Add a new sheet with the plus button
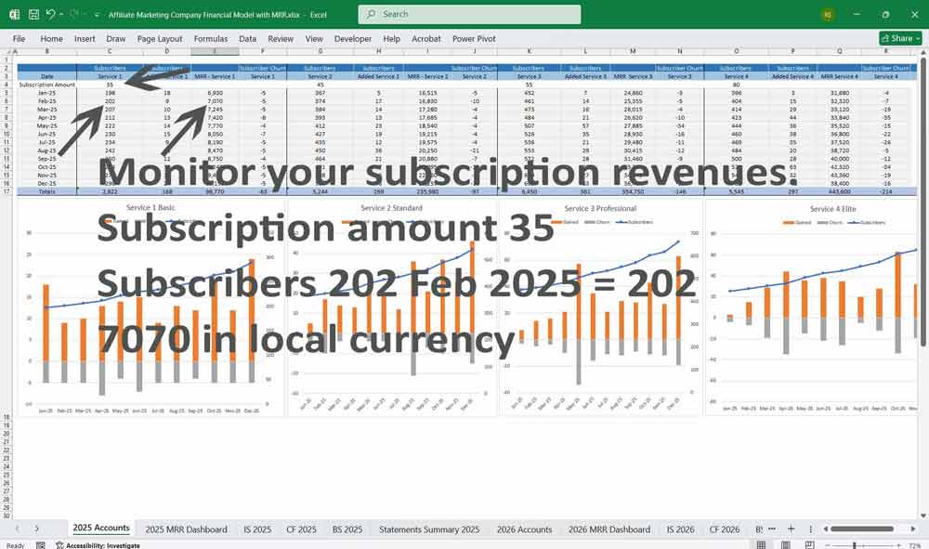 (x=791, y=529)
